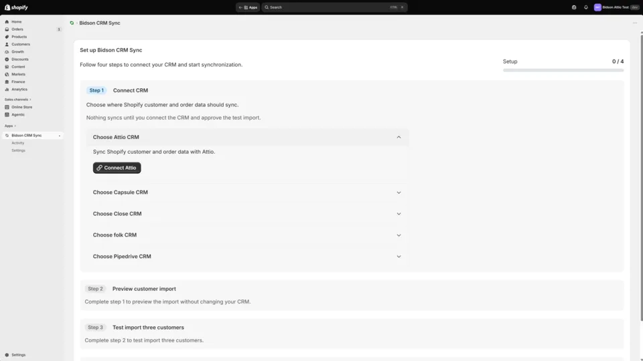Open the Activity subpage
643x361 pixels.
[x=18, y=143]
